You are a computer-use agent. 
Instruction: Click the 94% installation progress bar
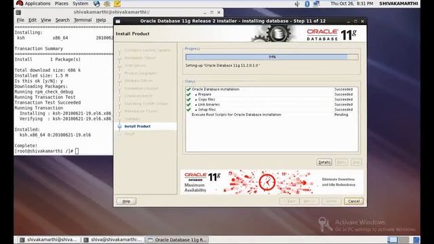click(272, 57)
